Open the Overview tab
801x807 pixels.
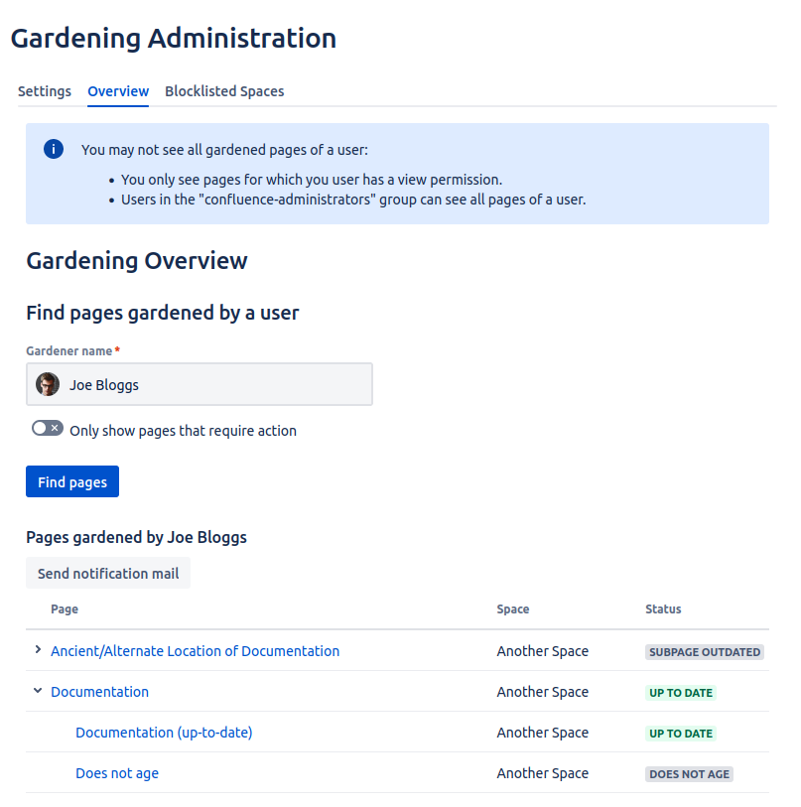[x=118, y=91]
